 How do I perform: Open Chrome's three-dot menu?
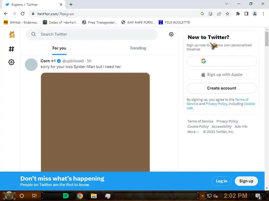(263, 14)
